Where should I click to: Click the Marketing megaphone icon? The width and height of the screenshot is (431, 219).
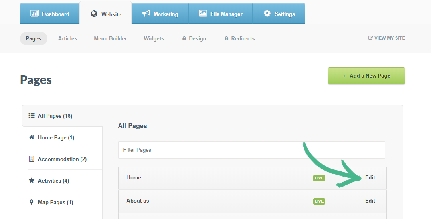[146, 14]
